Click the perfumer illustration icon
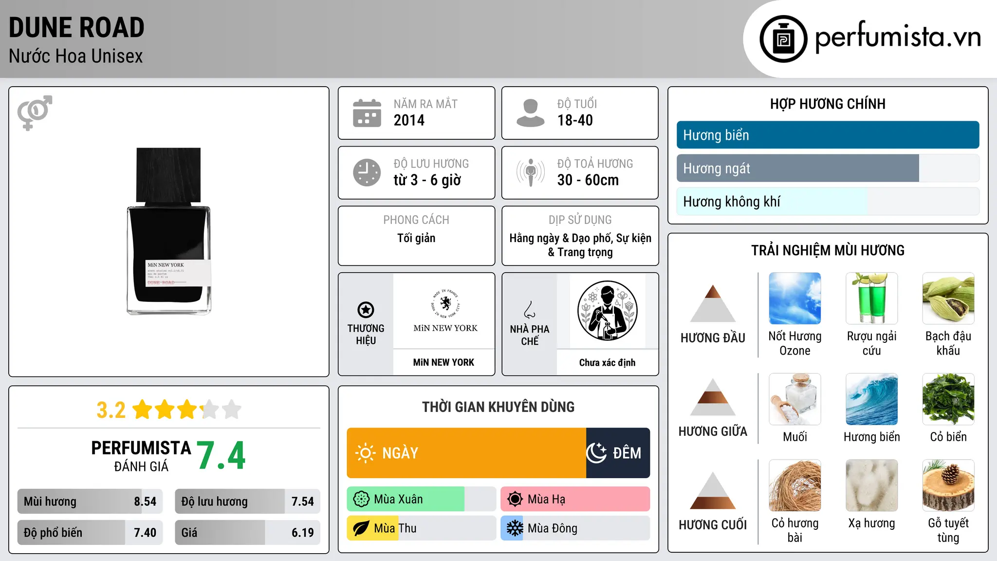 point(607,311)
